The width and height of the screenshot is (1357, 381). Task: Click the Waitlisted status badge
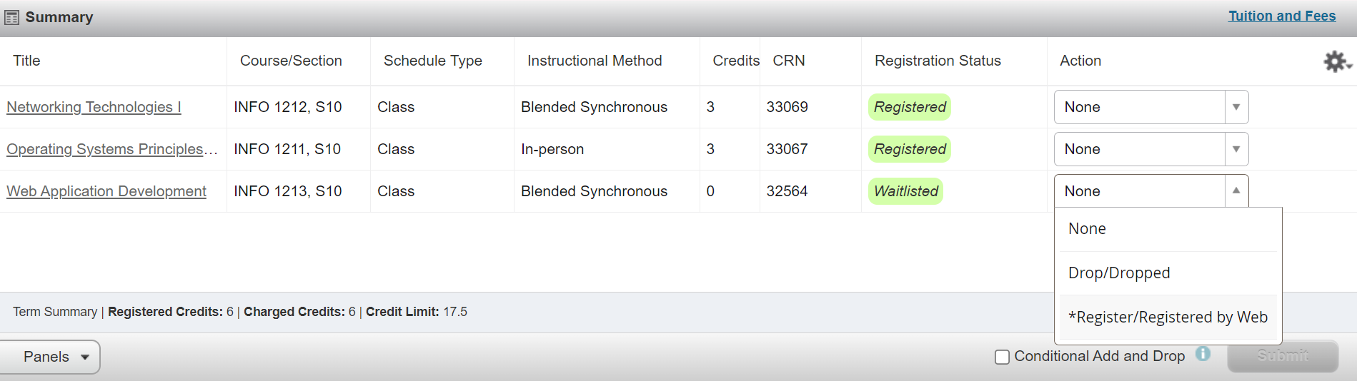point(905,191)
